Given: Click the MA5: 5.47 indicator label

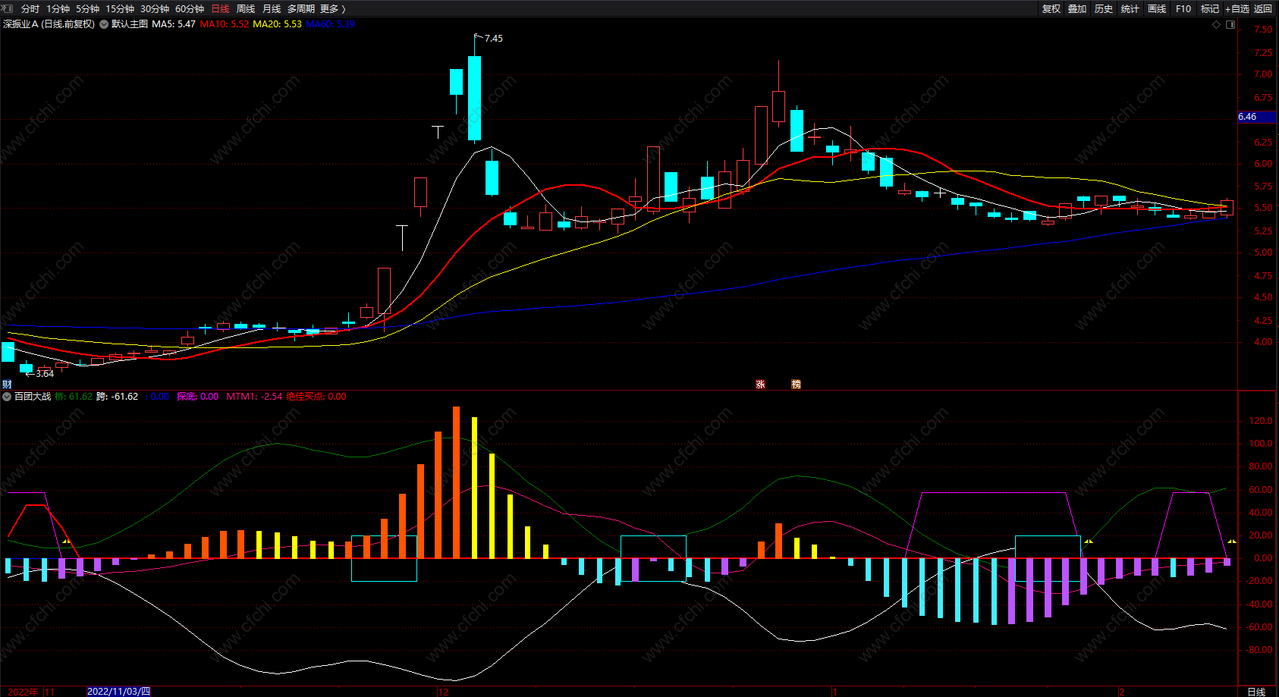Looking at the screenshot, I should 174,24.
